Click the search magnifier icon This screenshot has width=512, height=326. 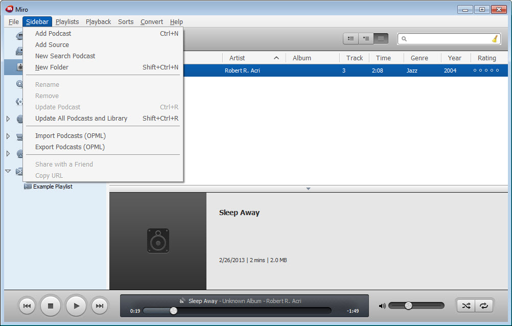(x=404, y=39)
